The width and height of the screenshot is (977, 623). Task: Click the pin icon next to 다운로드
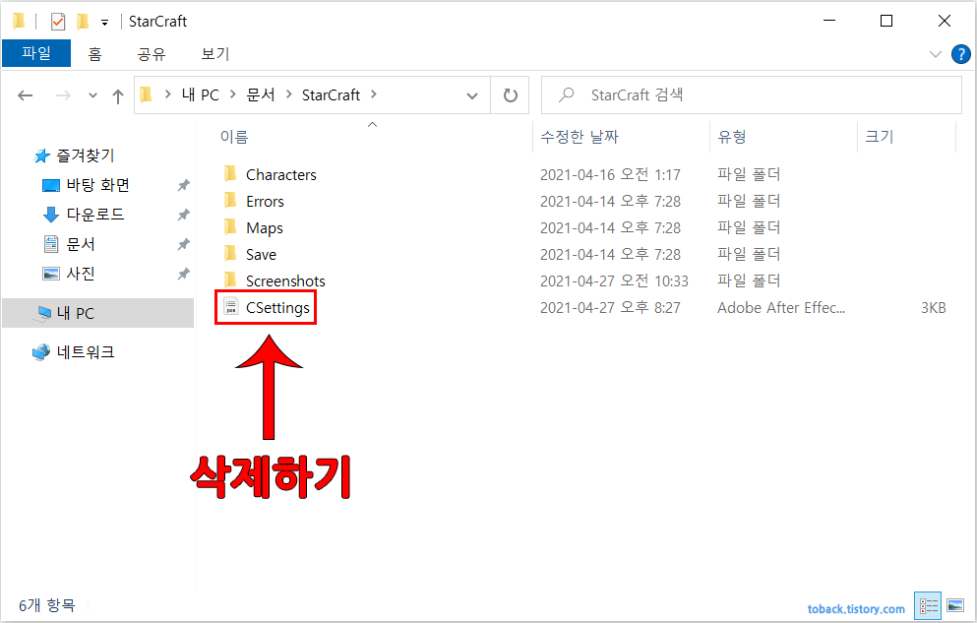[x=183, y=215]
